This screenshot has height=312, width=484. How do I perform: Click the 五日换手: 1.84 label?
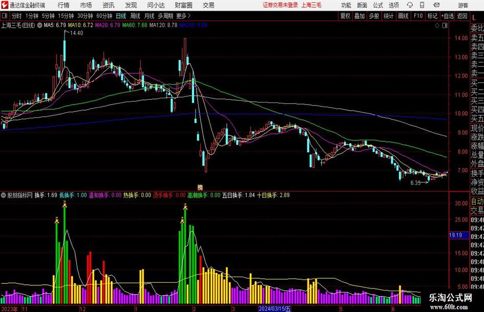(x=239, y=195)
